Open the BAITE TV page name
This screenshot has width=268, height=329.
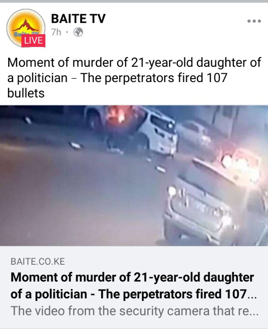(x=78, y=19)
